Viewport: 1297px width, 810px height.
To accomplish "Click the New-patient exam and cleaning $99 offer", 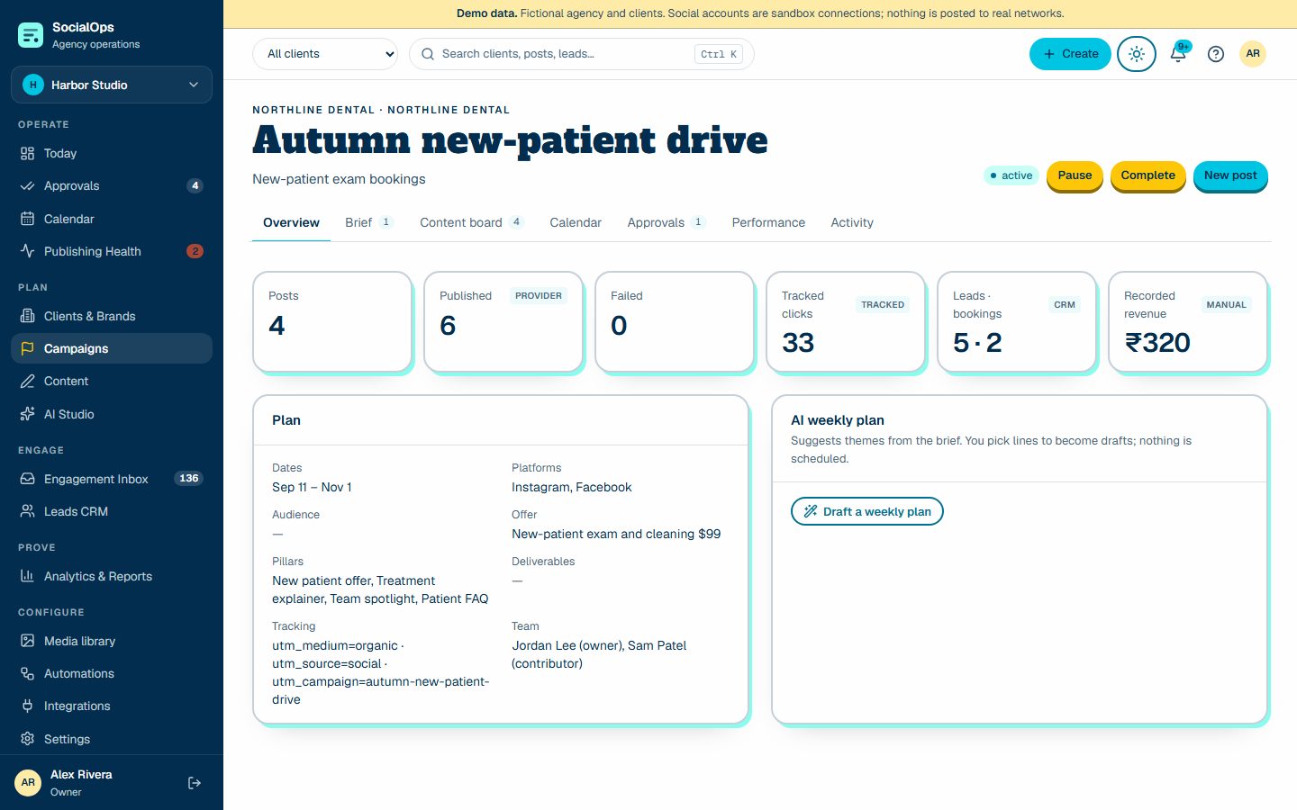I will tap(616, 534).
